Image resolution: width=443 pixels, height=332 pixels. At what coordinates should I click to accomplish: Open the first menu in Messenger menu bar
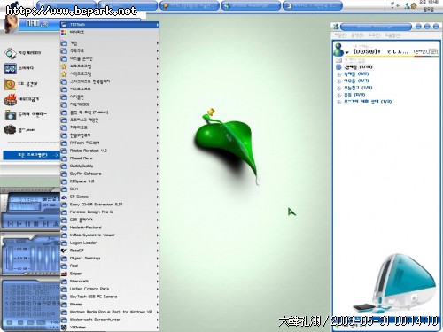tap(340, 35)
